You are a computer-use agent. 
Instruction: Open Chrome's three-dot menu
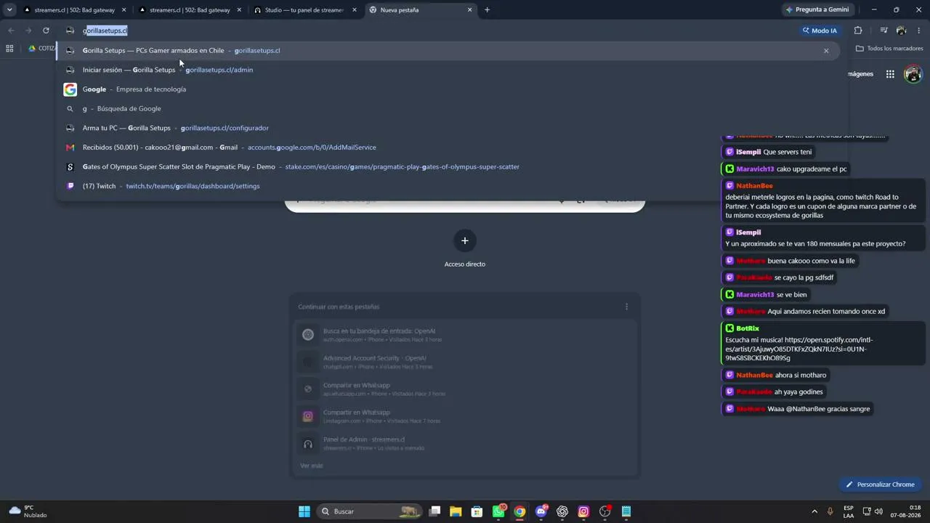(x=919, y=31)
